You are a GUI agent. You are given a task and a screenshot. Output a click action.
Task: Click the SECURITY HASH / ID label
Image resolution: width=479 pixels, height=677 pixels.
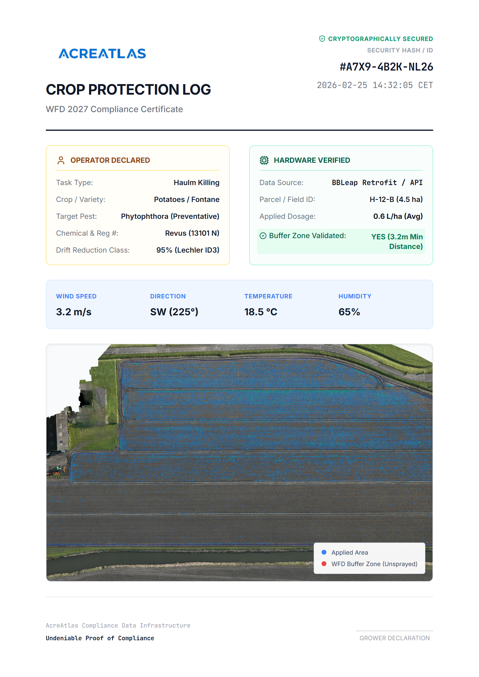[400, 50]
